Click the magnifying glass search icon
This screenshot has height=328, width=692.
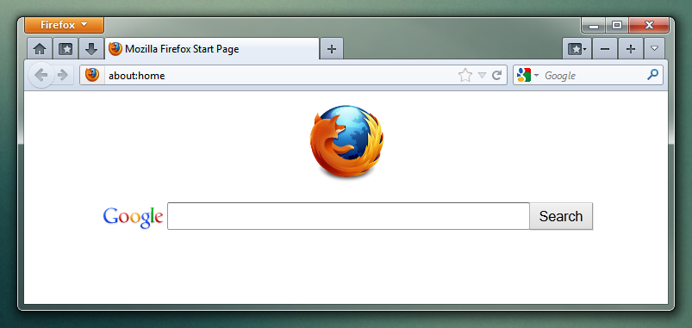(x=652, y=75)
